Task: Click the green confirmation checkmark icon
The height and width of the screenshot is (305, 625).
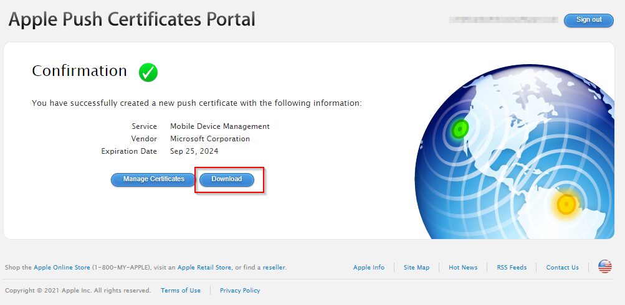Action: coord(148,72)
